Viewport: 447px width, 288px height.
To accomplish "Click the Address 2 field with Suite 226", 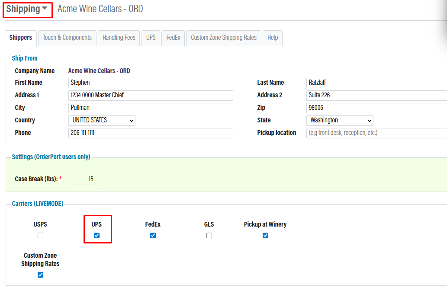I will point(376,96).
